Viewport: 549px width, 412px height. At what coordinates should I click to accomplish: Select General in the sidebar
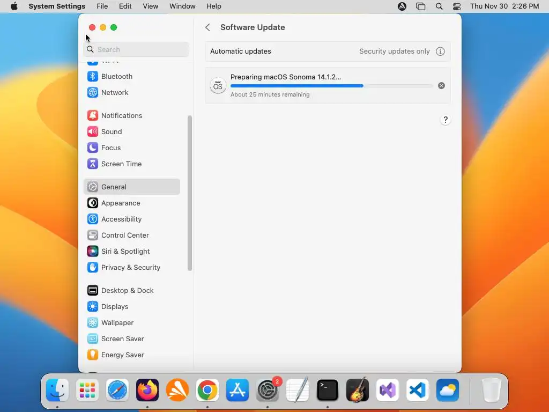(x=132, y=187)
